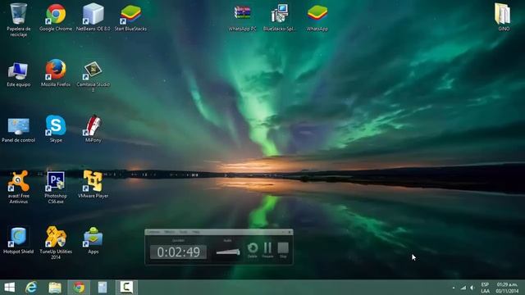Launch Internet Explorer from the taskbar
This screenshot has width=525, height=295.
click(31, 288)
